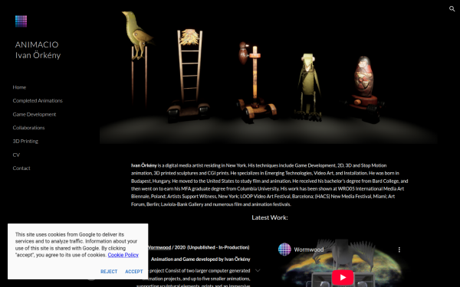Open Completed Animations page
The width and height of the screenshot is (460, 287).
pyautogui.click(x=38, y=101)
